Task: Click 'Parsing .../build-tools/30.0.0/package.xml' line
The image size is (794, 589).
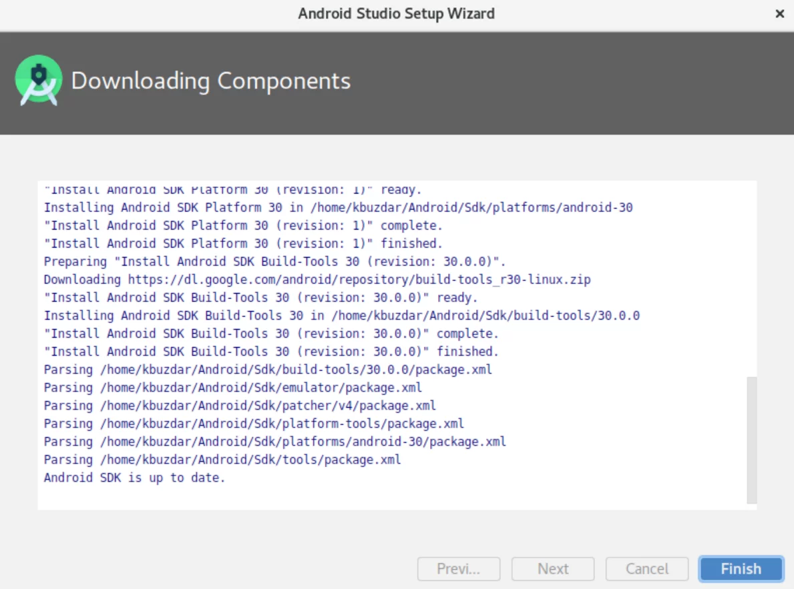Action: (267, 370)
